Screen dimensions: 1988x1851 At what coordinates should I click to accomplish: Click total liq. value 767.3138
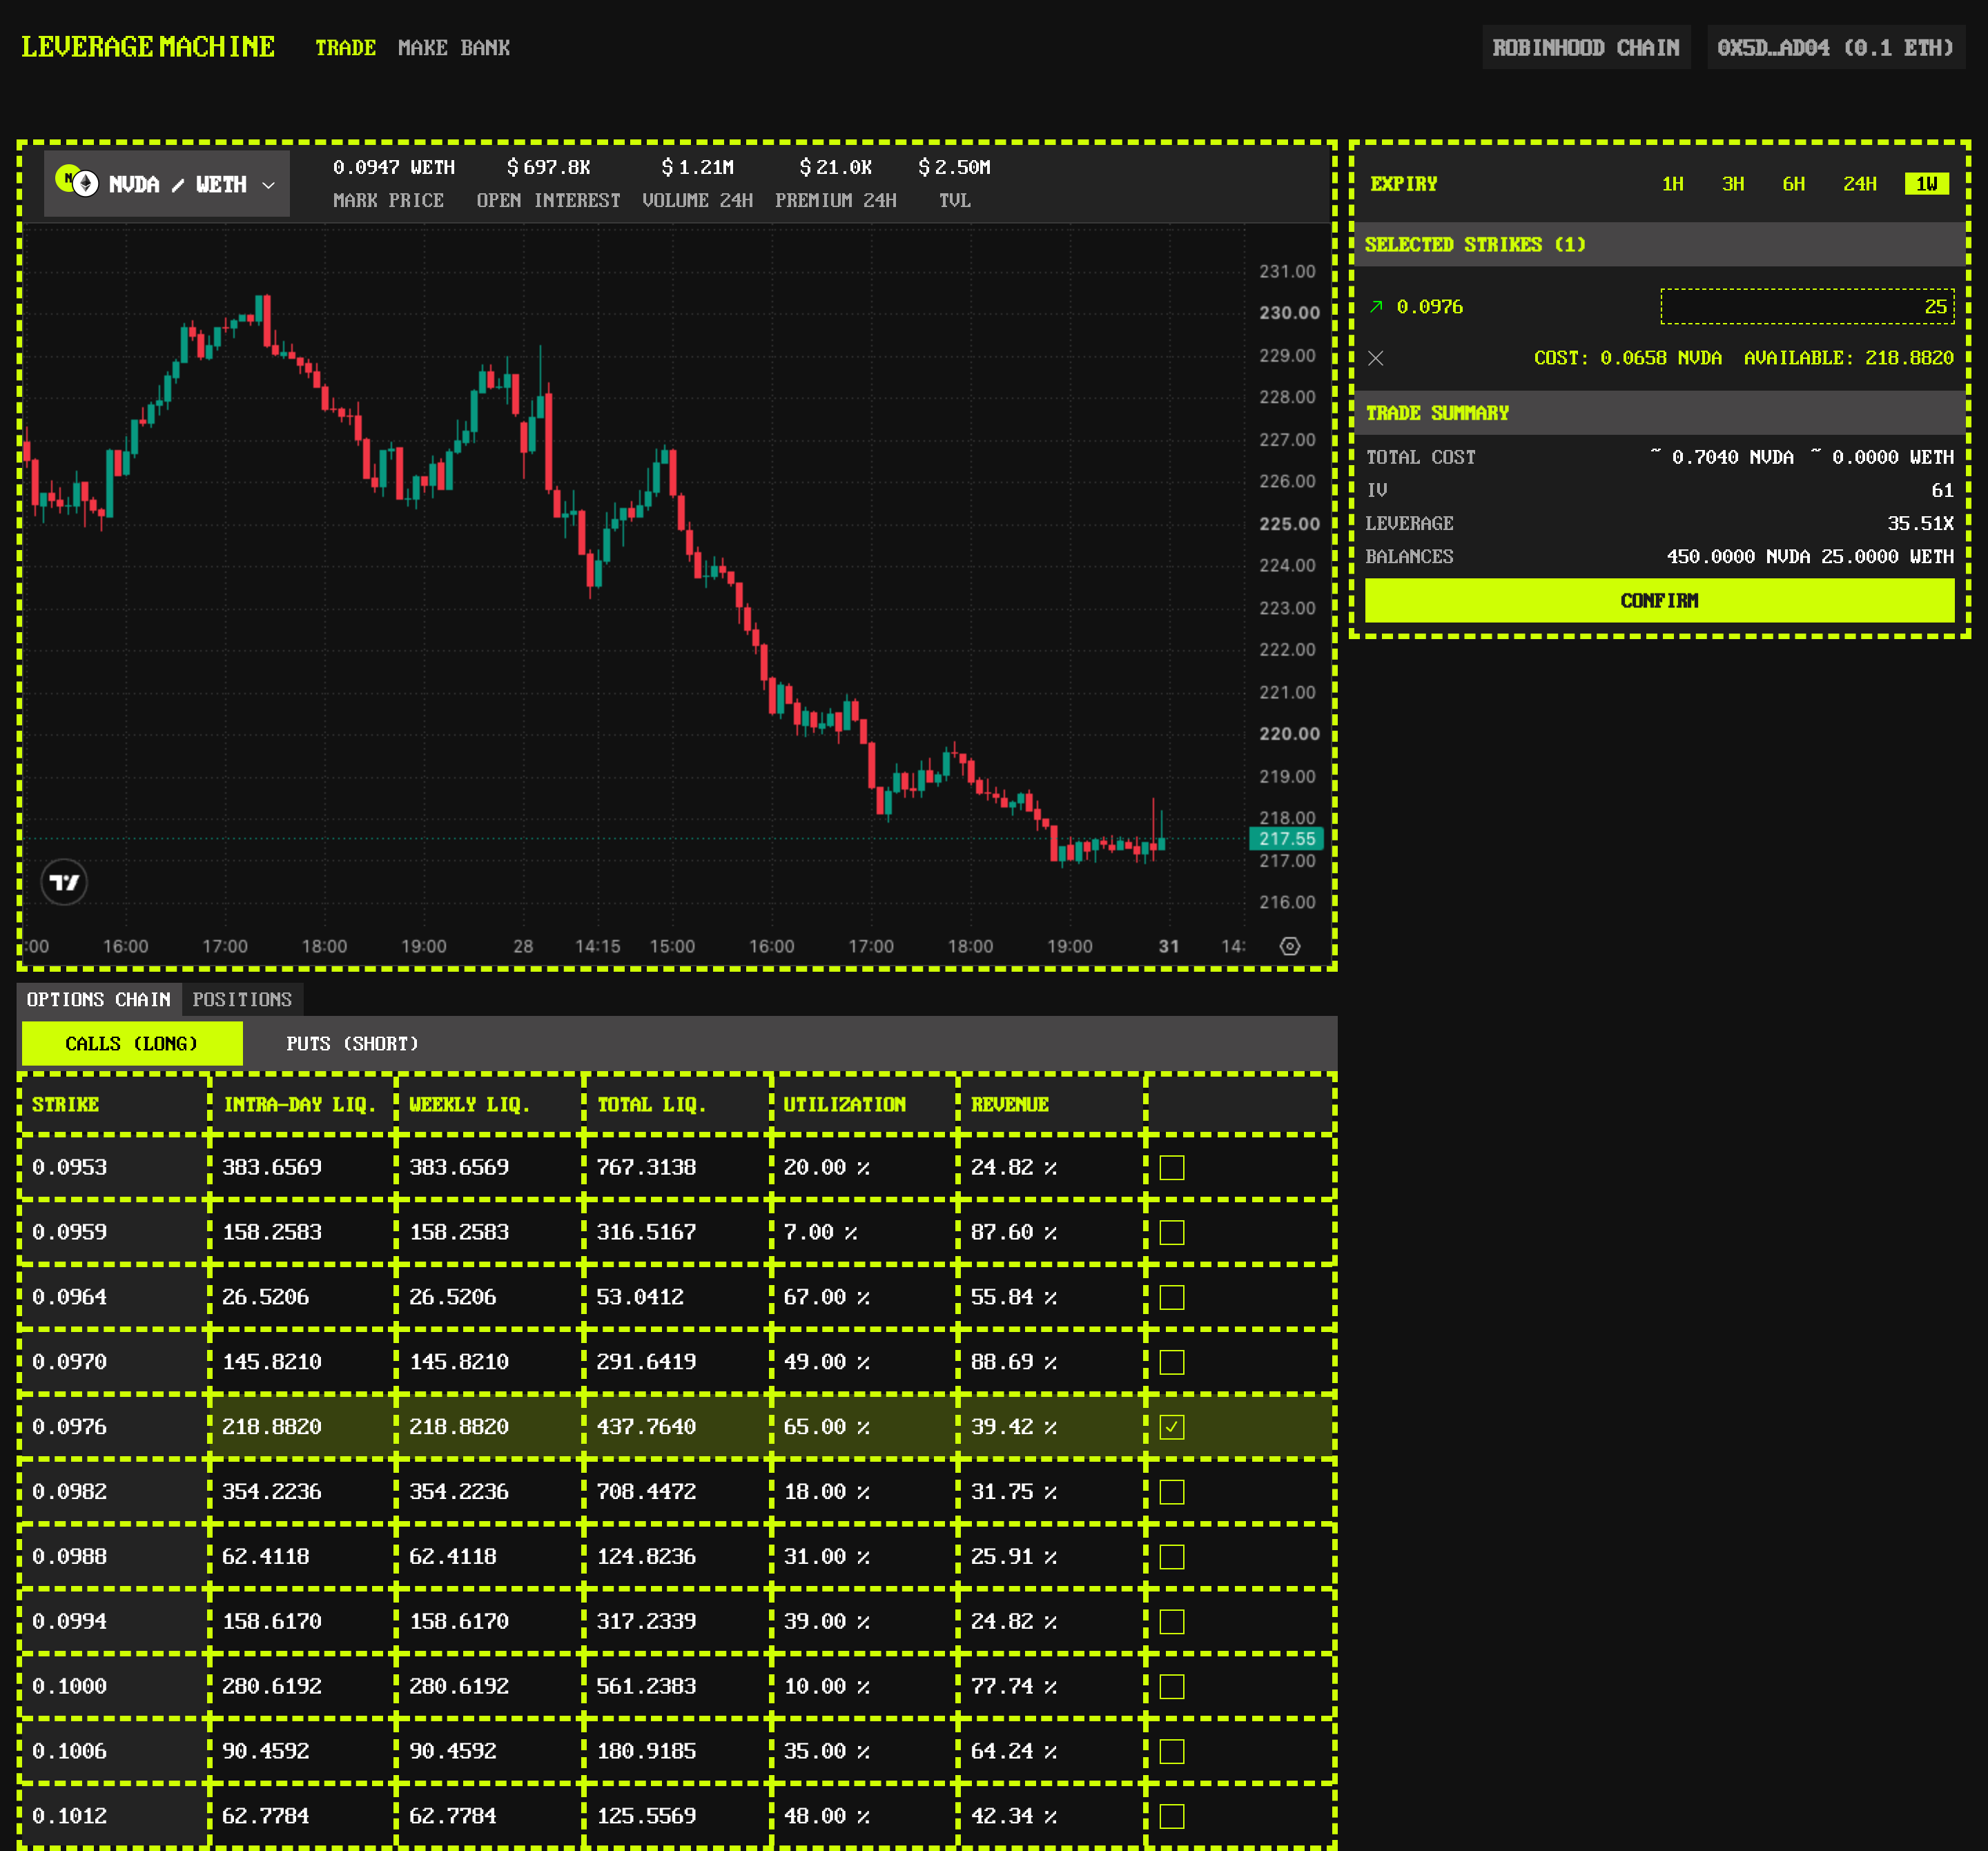[646, 1167]
